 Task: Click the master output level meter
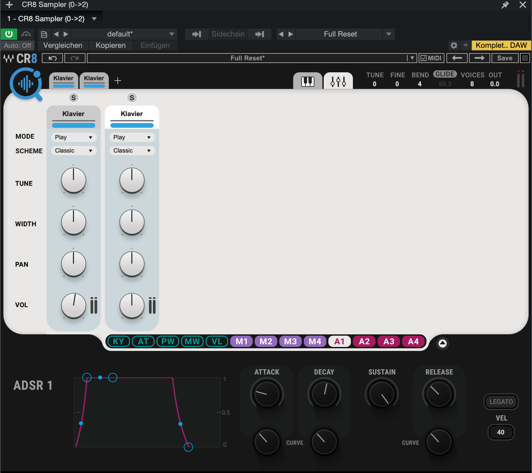(521, 79)
